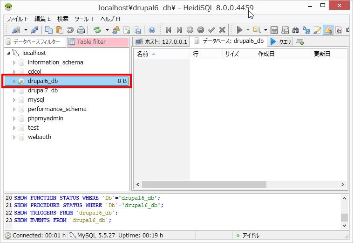Click the Load SQL file folder icon

[x=257, y=30]
